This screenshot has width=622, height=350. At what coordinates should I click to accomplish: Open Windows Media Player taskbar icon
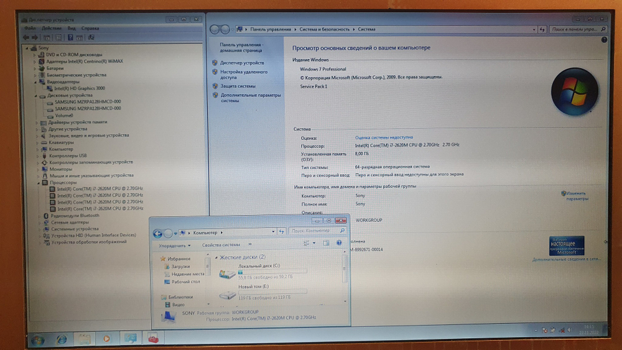click(107, 339)
